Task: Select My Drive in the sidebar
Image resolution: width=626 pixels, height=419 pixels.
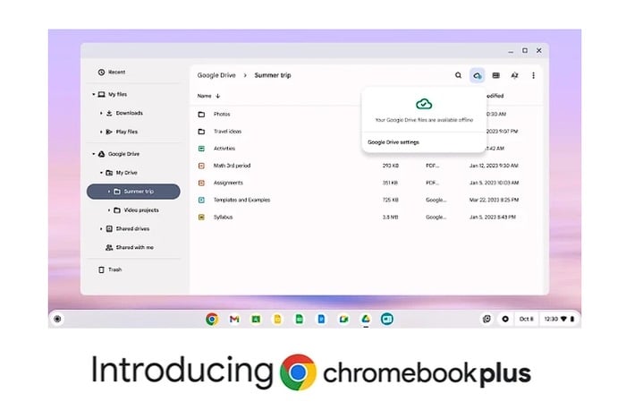Action: (x=122, y=173)
